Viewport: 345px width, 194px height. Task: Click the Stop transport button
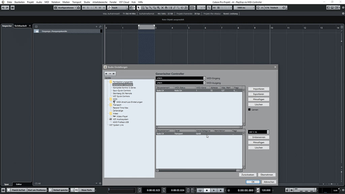[x=207, y=190]
